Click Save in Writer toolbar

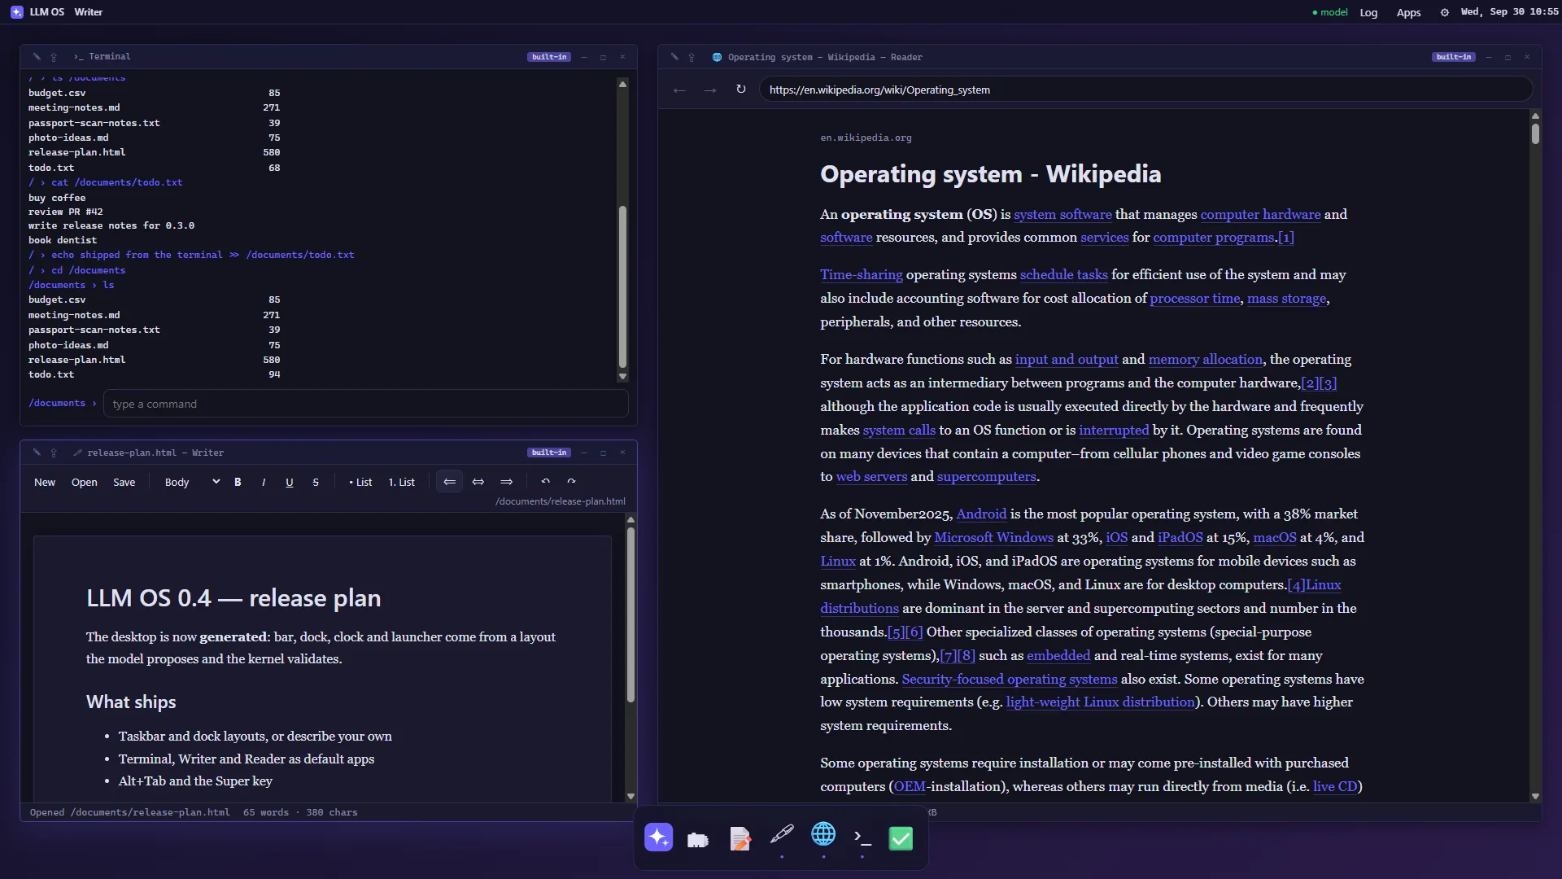point(124,483)
